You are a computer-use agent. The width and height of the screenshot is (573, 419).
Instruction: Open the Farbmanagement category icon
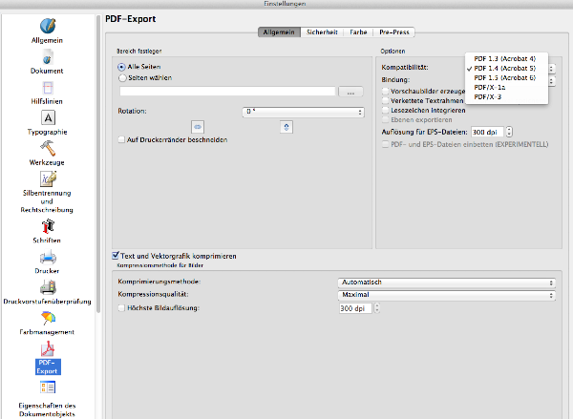[47, 318]
